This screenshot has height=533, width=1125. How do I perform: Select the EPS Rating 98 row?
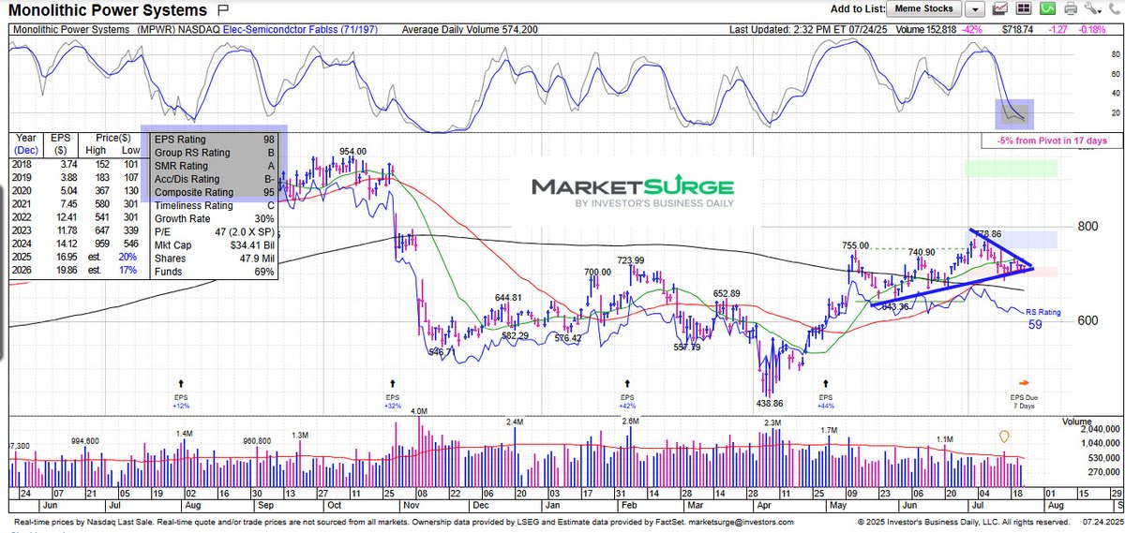213,140
